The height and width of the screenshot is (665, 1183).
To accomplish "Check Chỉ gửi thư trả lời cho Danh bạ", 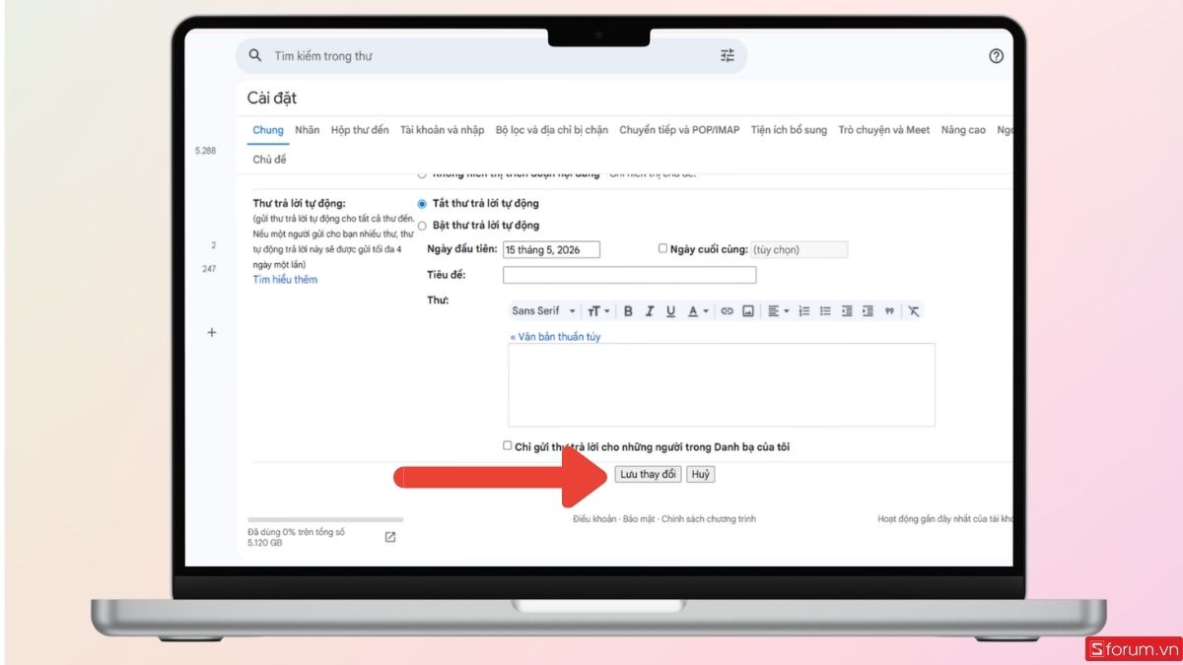I will tap(508, 445).
